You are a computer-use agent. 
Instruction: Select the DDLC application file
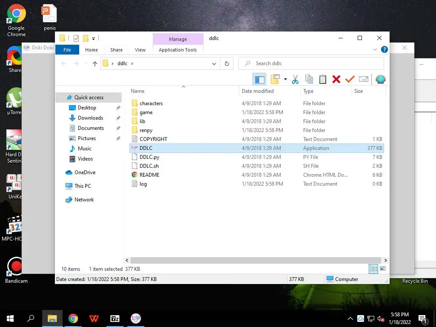256,148
